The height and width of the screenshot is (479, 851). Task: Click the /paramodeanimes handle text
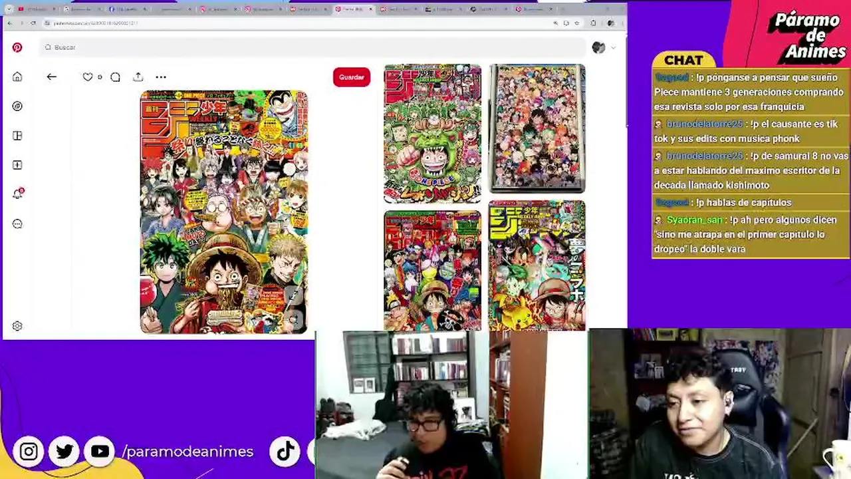(x=188, y=452)
